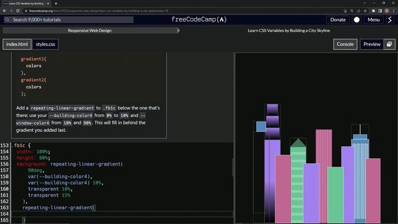This screenshot has width=398, height=224.
Task: Open Learn CSS Variables by Building a City Skyline
Action: (x=289, y=30)
